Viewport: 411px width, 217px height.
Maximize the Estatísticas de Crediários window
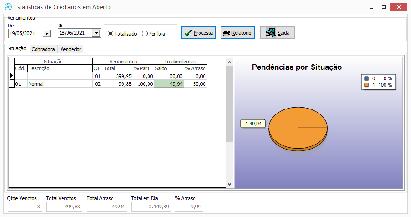pos(384,7)
